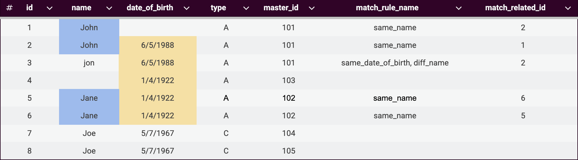578x160 pixels.
Task: Select master_id 105 cell
Action: point(288,151)
